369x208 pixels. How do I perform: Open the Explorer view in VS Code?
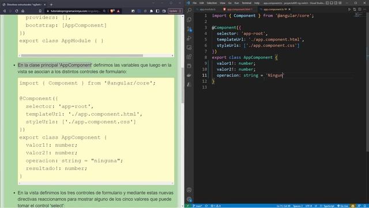coord(189,20)
